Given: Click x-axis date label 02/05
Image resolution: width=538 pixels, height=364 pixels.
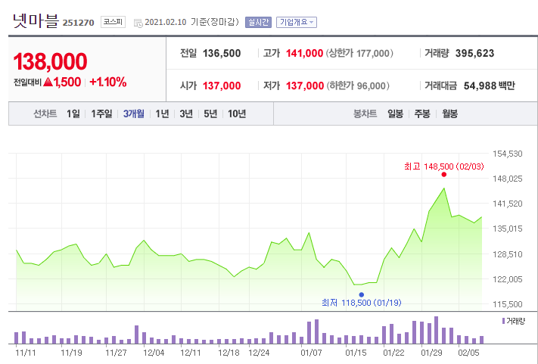Looking at the screenshot, I should 468,353.
